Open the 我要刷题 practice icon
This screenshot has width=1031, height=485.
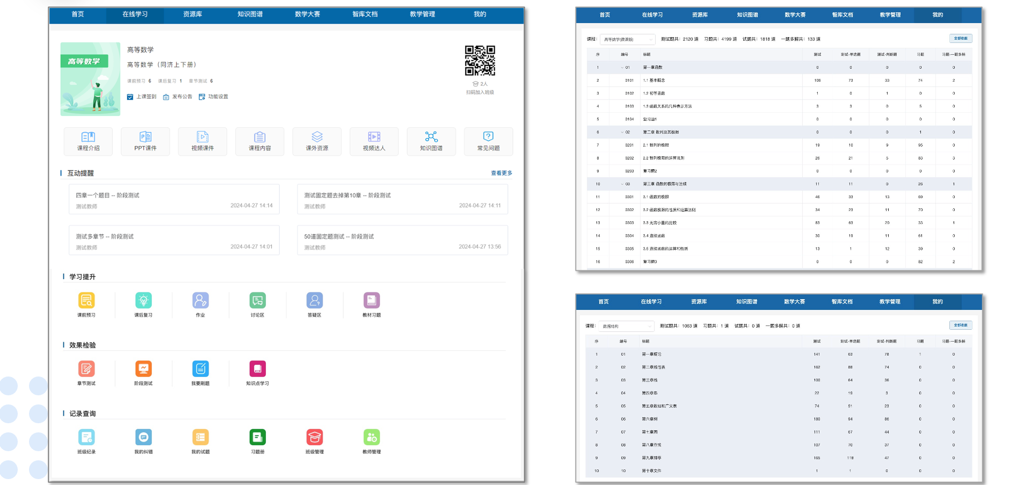(200, 369)
